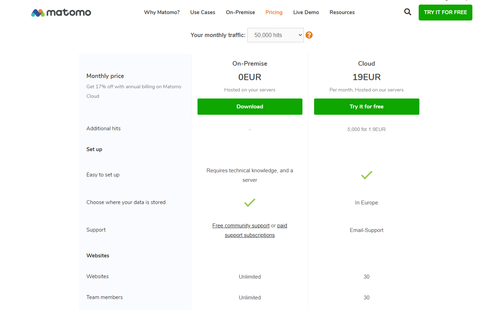
Task: Click the Cloud Easy to set up checkmark
Action: point(366,175)
